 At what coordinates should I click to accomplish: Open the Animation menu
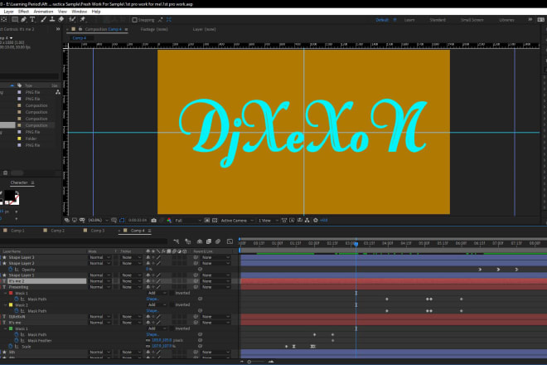click(x=43, y=12)
